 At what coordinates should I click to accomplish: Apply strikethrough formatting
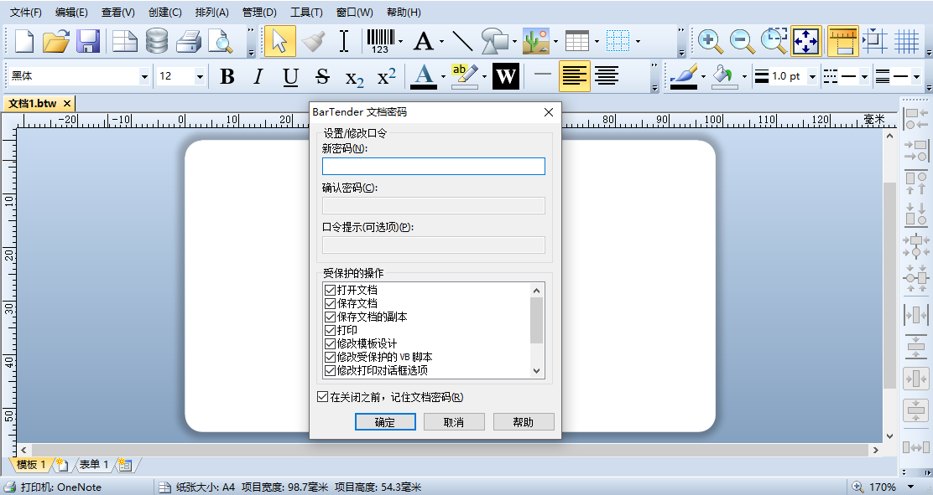pyautogui.click(x=322, y=76)
